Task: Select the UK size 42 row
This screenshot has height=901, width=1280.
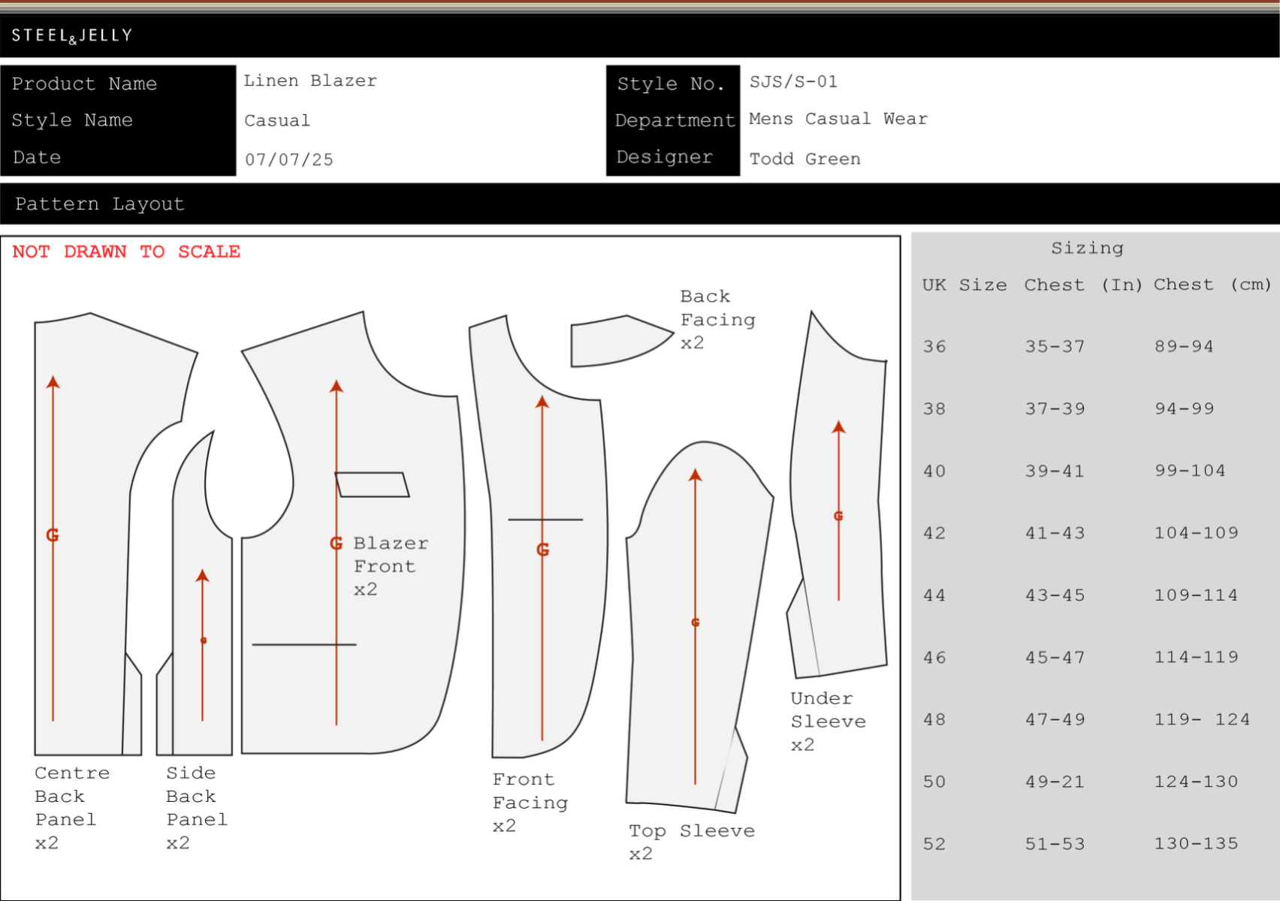Action: click(934, 534)
